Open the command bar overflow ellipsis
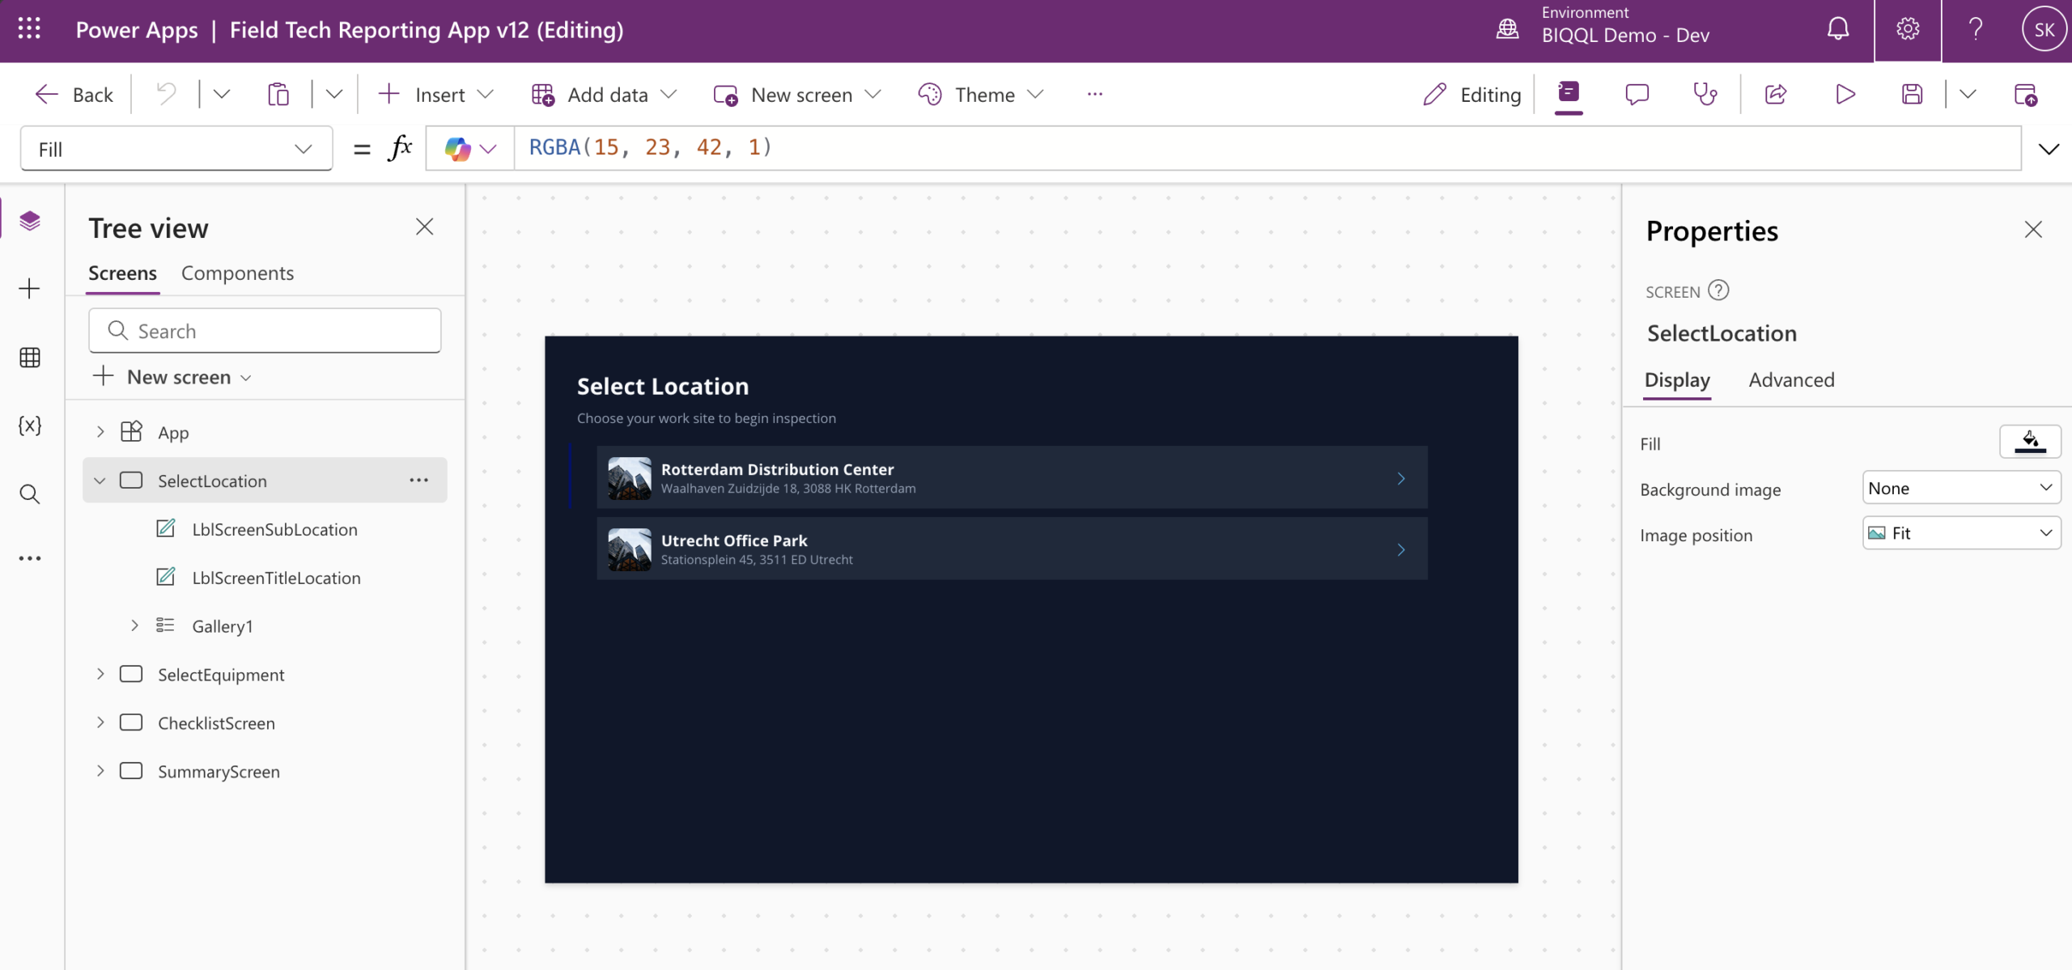The width and height of the screenshot is (2072, 970). [x=1094, y=94]
